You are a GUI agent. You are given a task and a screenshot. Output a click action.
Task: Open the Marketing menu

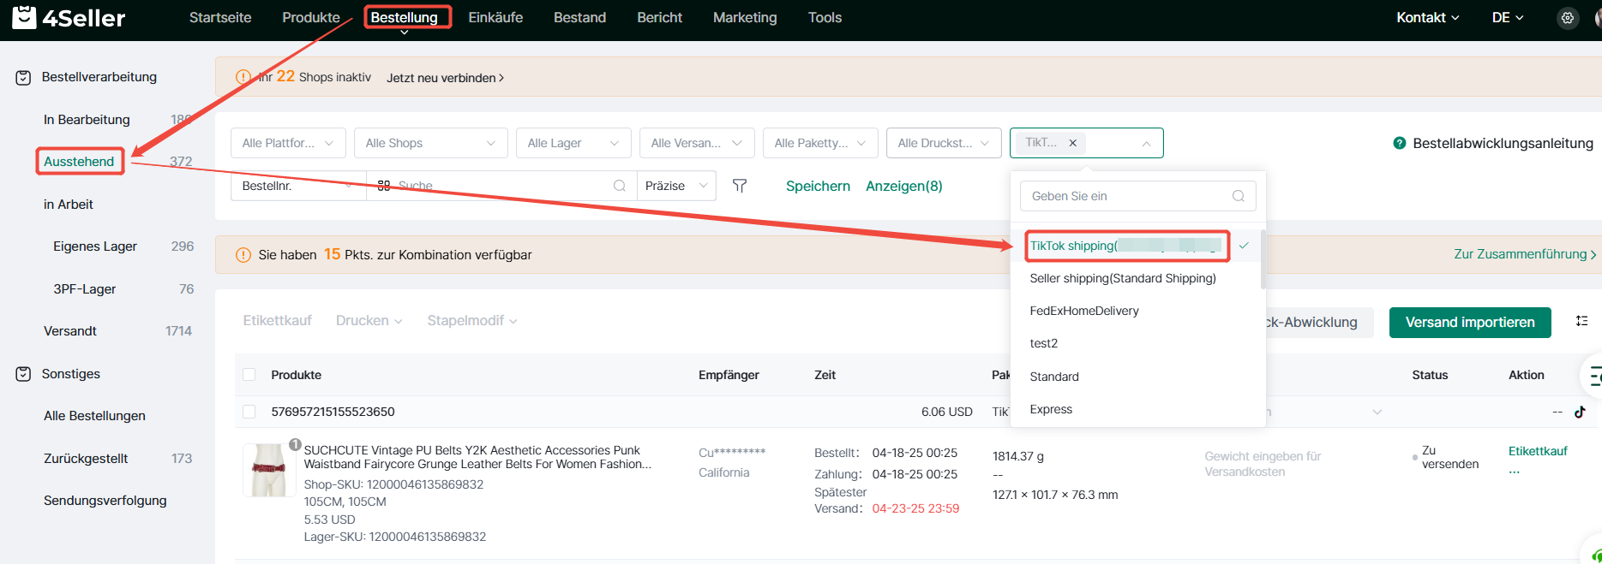(x=745, y=17)
